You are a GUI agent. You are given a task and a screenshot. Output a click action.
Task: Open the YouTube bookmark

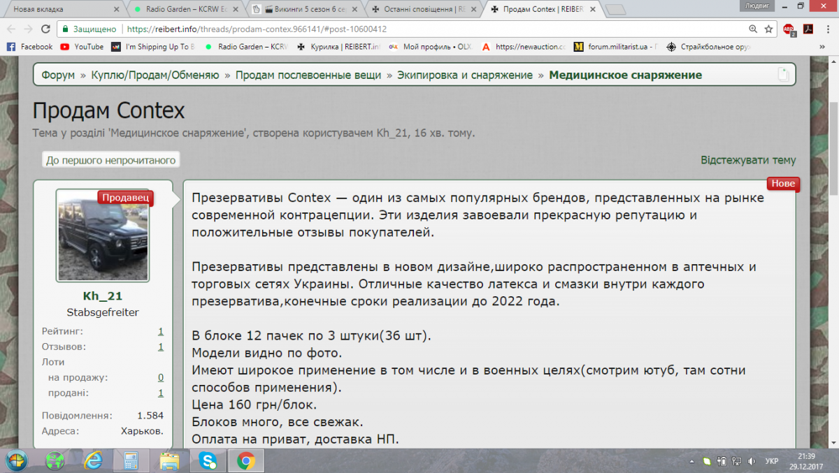82,47
